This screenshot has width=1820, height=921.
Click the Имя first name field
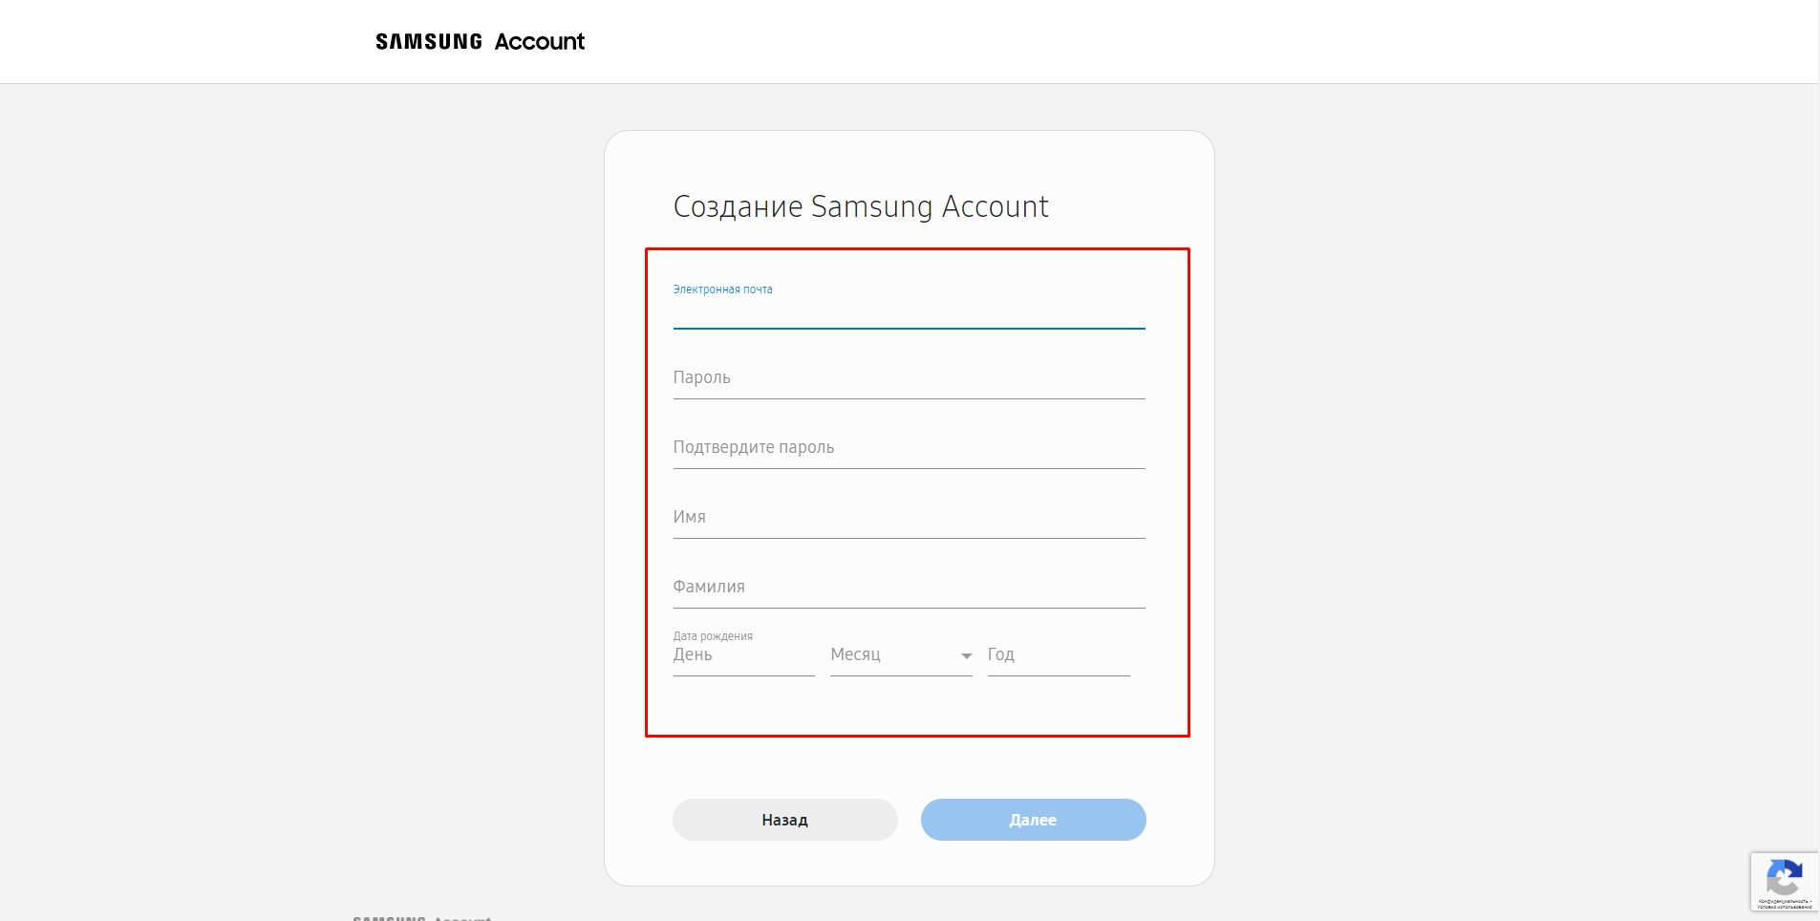pos(909,518)
